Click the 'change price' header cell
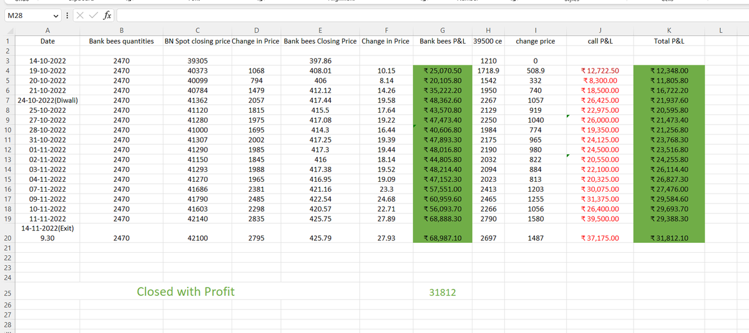 (535, 41)
